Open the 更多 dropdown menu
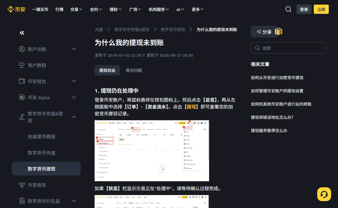338x208 pixels. point(198,9)
